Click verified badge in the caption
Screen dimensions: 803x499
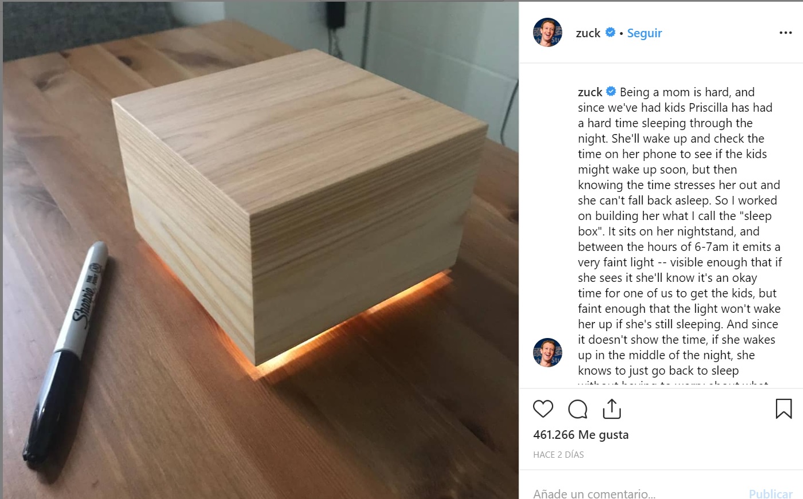click(611, 91)
